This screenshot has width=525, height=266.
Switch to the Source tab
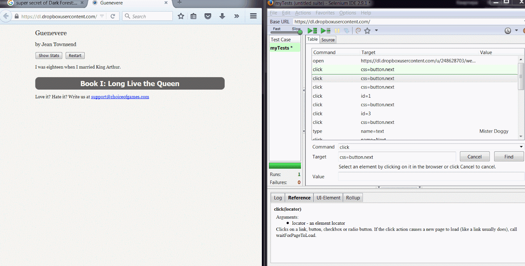tap(328, 40)
